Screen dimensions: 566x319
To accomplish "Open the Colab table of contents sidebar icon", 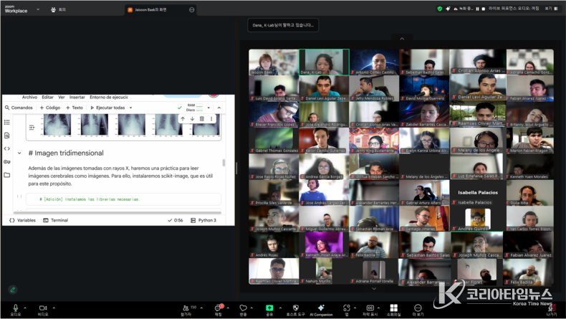I will [x=7, y=123].
